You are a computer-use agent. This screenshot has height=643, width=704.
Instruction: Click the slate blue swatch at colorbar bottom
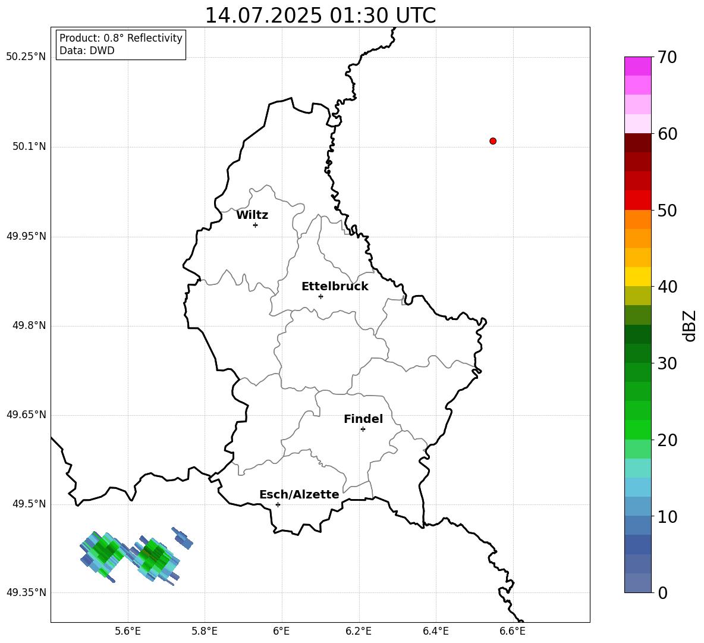pos(638,583)
